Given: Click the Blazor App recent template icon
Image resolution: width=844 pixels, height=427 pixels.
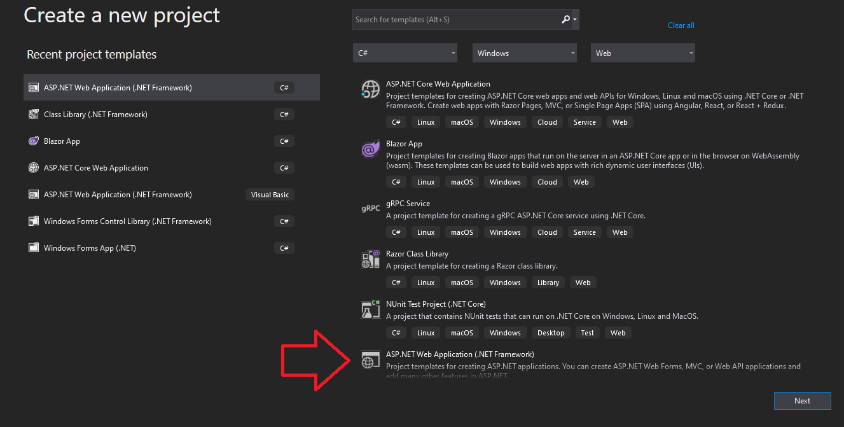Looking at the screenshot, I should pyautogui.click(x=34, y=141).
